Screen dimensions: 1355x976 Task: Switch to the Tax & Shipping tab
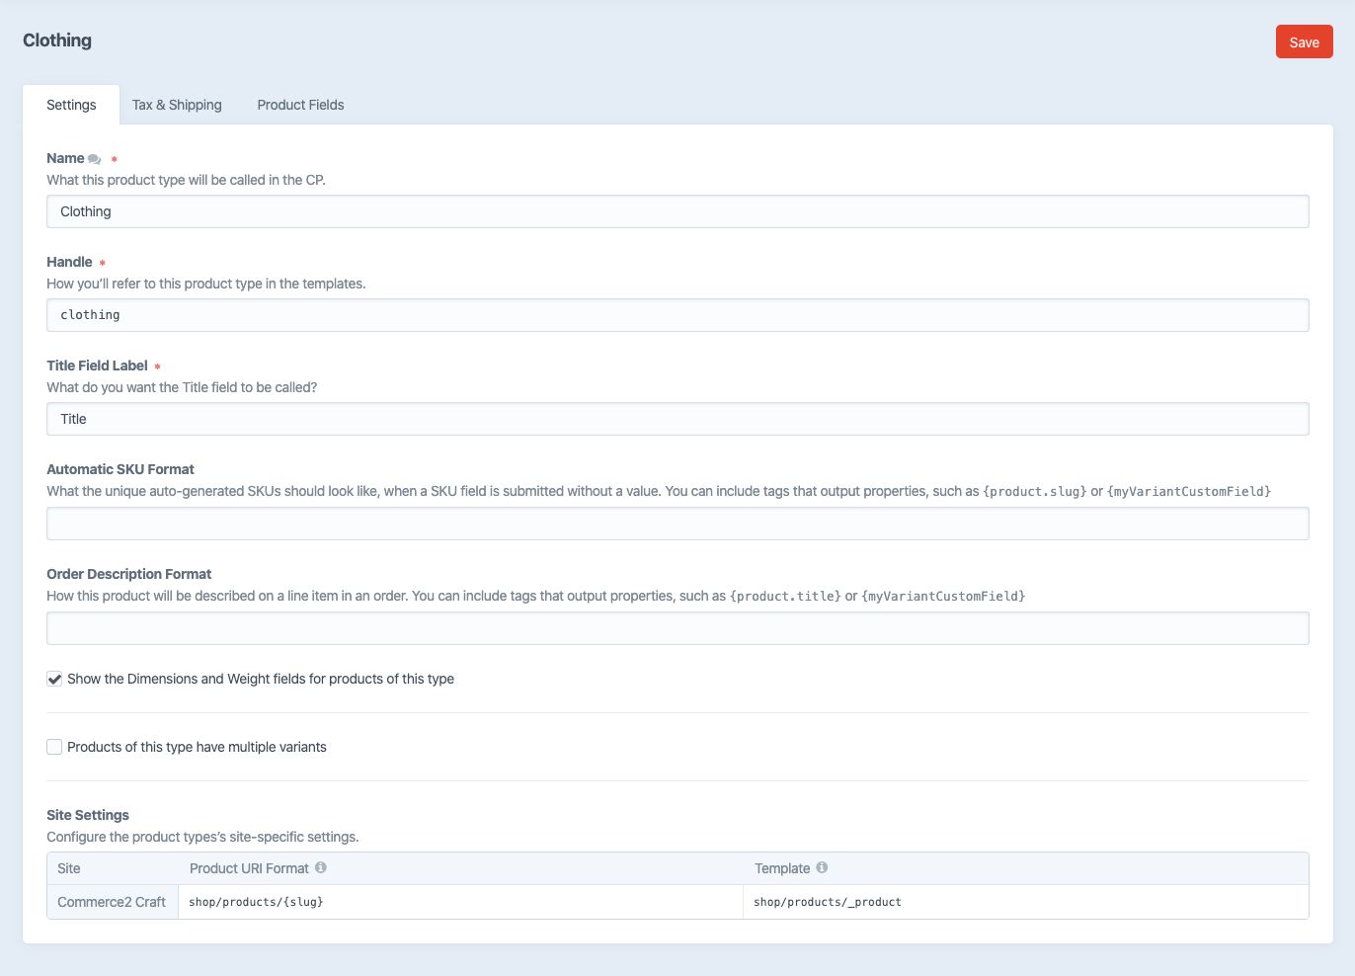(177, 105)
